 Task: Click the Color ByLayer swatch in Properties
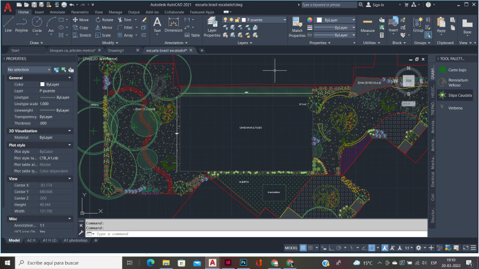pos(42,85)
